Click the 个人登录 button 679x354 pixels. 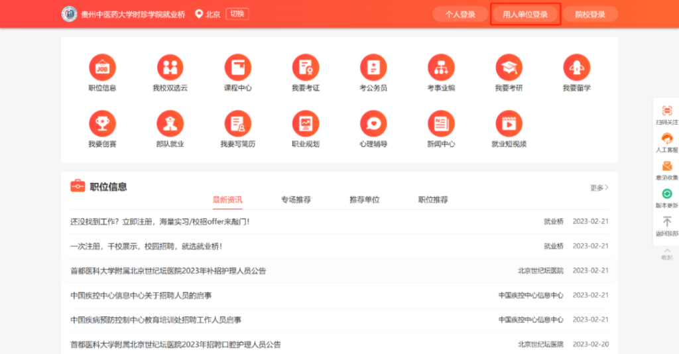460,15
